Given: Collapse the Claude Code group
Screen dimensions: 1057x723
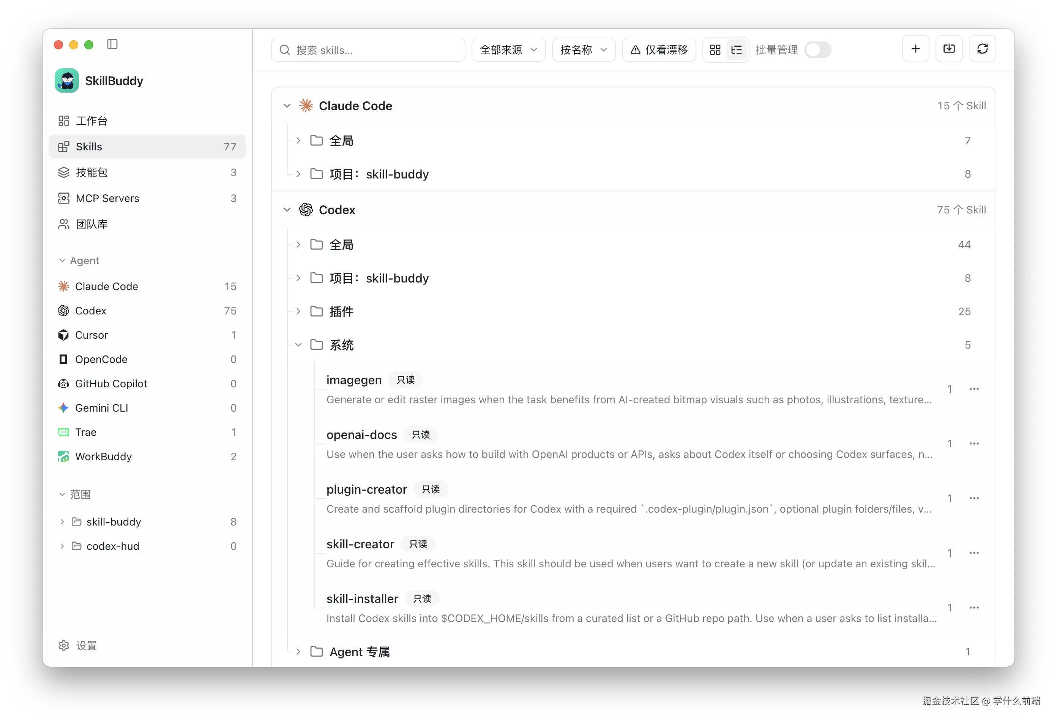Looking at the screenshot, I should (x=287, y=106).
